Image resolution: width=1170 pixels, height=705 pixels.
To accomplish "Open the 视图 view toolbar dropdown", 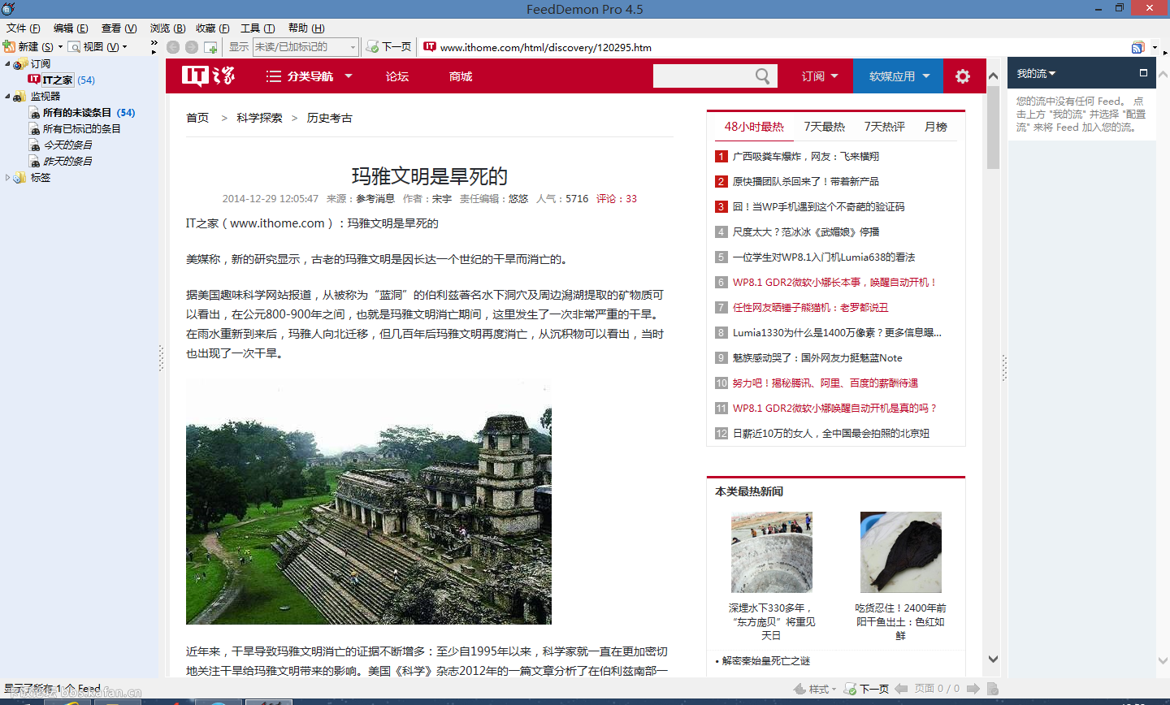I will pos(98,47).
